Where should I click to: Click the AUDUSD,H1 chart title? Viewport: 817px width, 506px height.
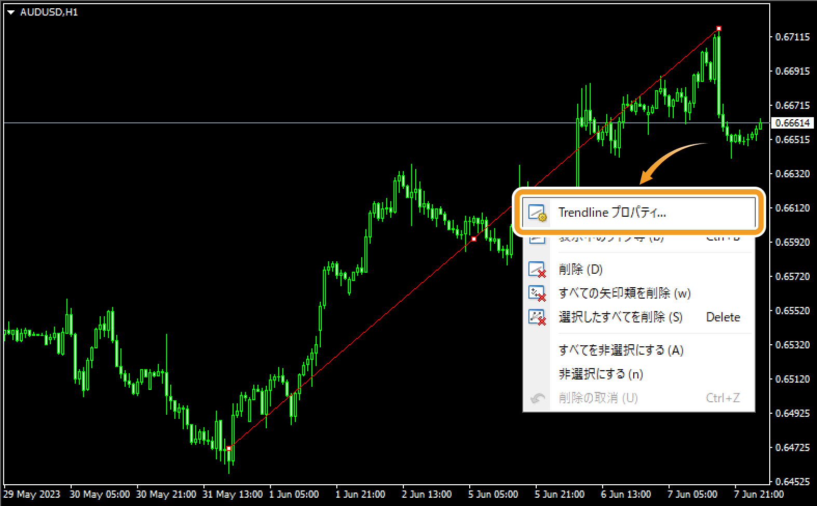point(49,12)
